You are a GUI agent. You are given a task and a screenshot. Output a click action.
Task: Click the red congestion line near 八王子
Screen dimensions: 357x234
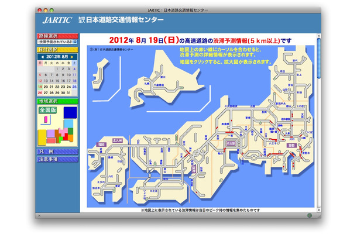coord(273,140)
